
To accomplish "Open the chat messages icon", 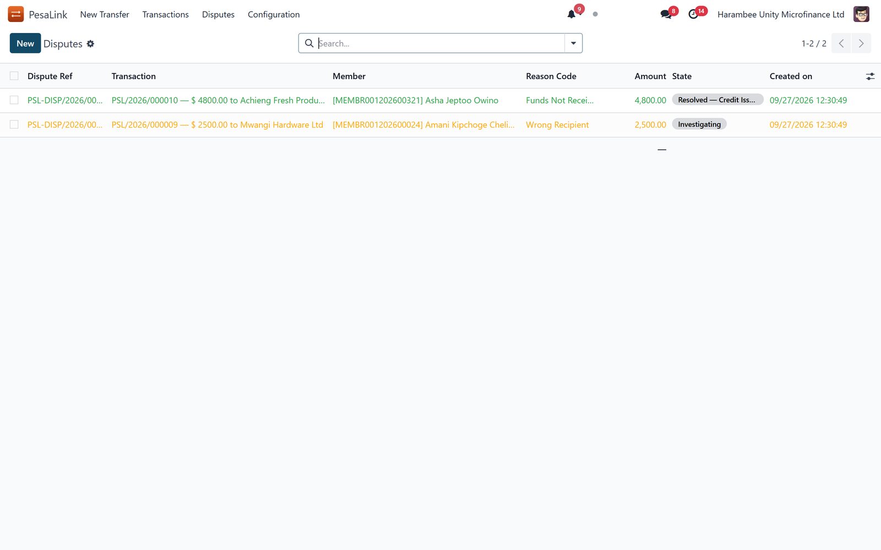I will [666, 14].
